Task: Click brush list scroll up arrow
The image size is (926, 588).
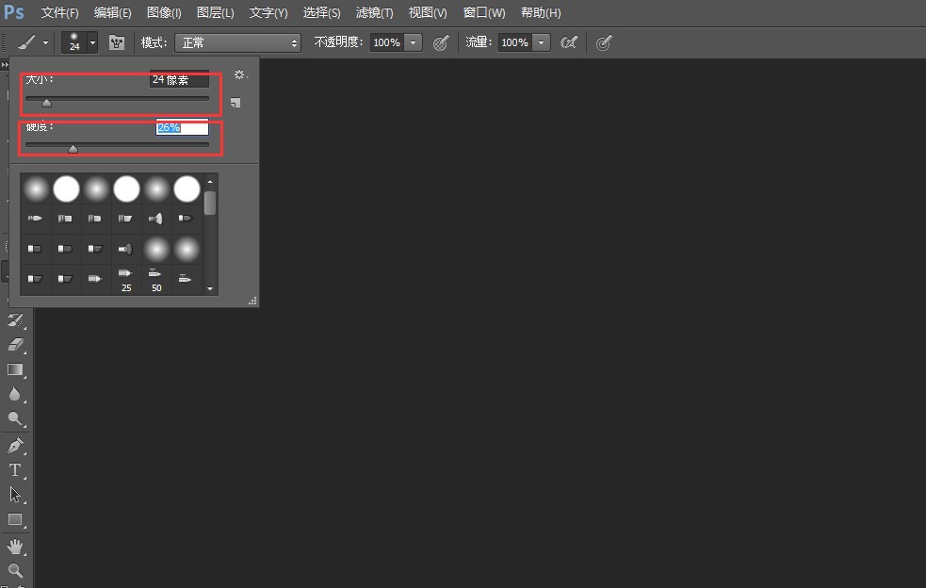Action: coord(210,182)
